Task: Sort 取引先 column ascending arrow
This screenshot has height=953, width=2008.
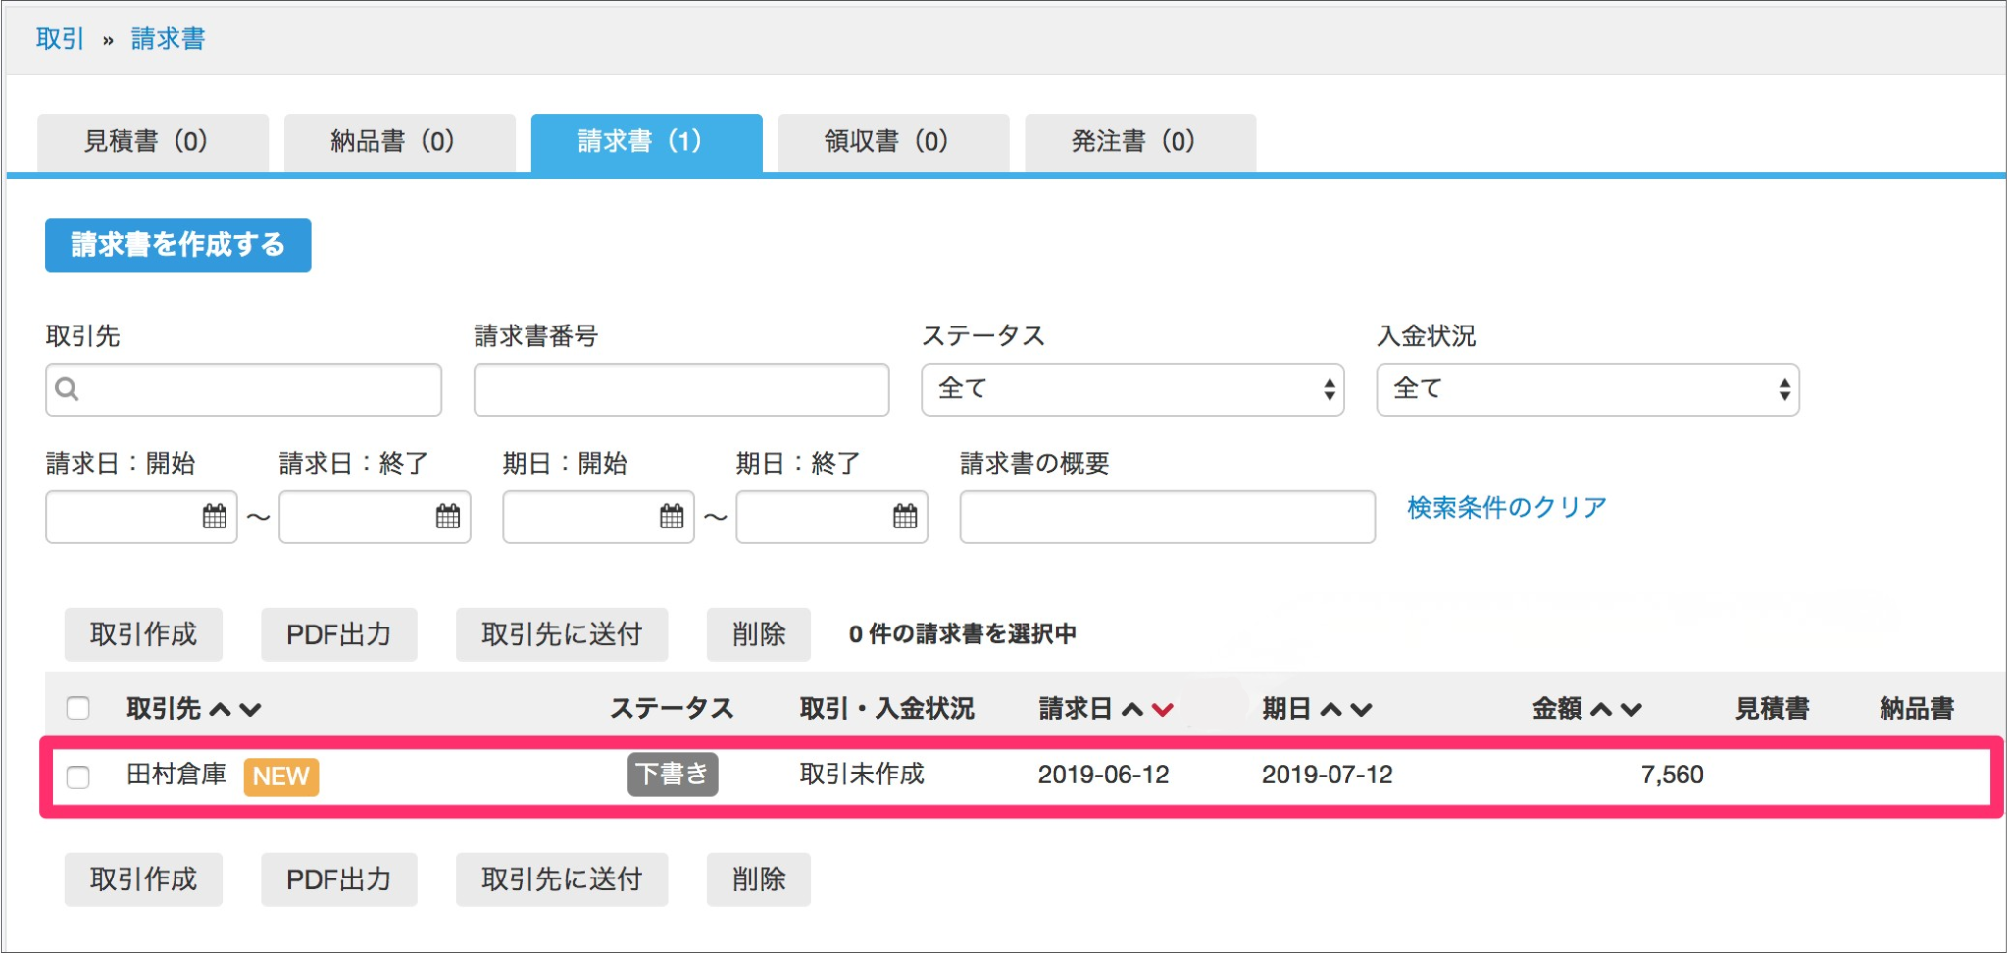Action: (221, 709)
